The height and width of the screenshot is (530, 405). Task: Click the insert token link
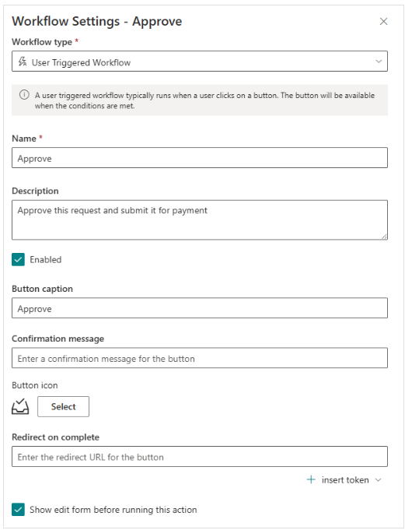[345, 479]
